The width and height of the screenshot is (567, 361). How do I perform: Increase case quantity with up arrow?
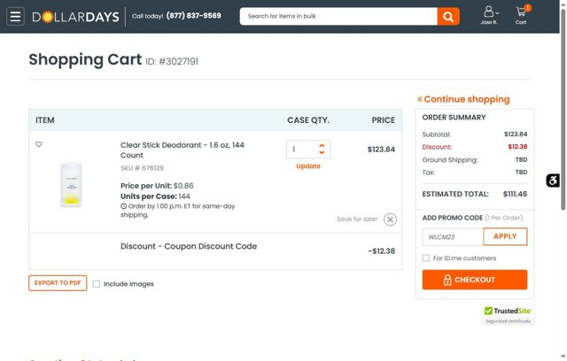(x=322, y=145)
